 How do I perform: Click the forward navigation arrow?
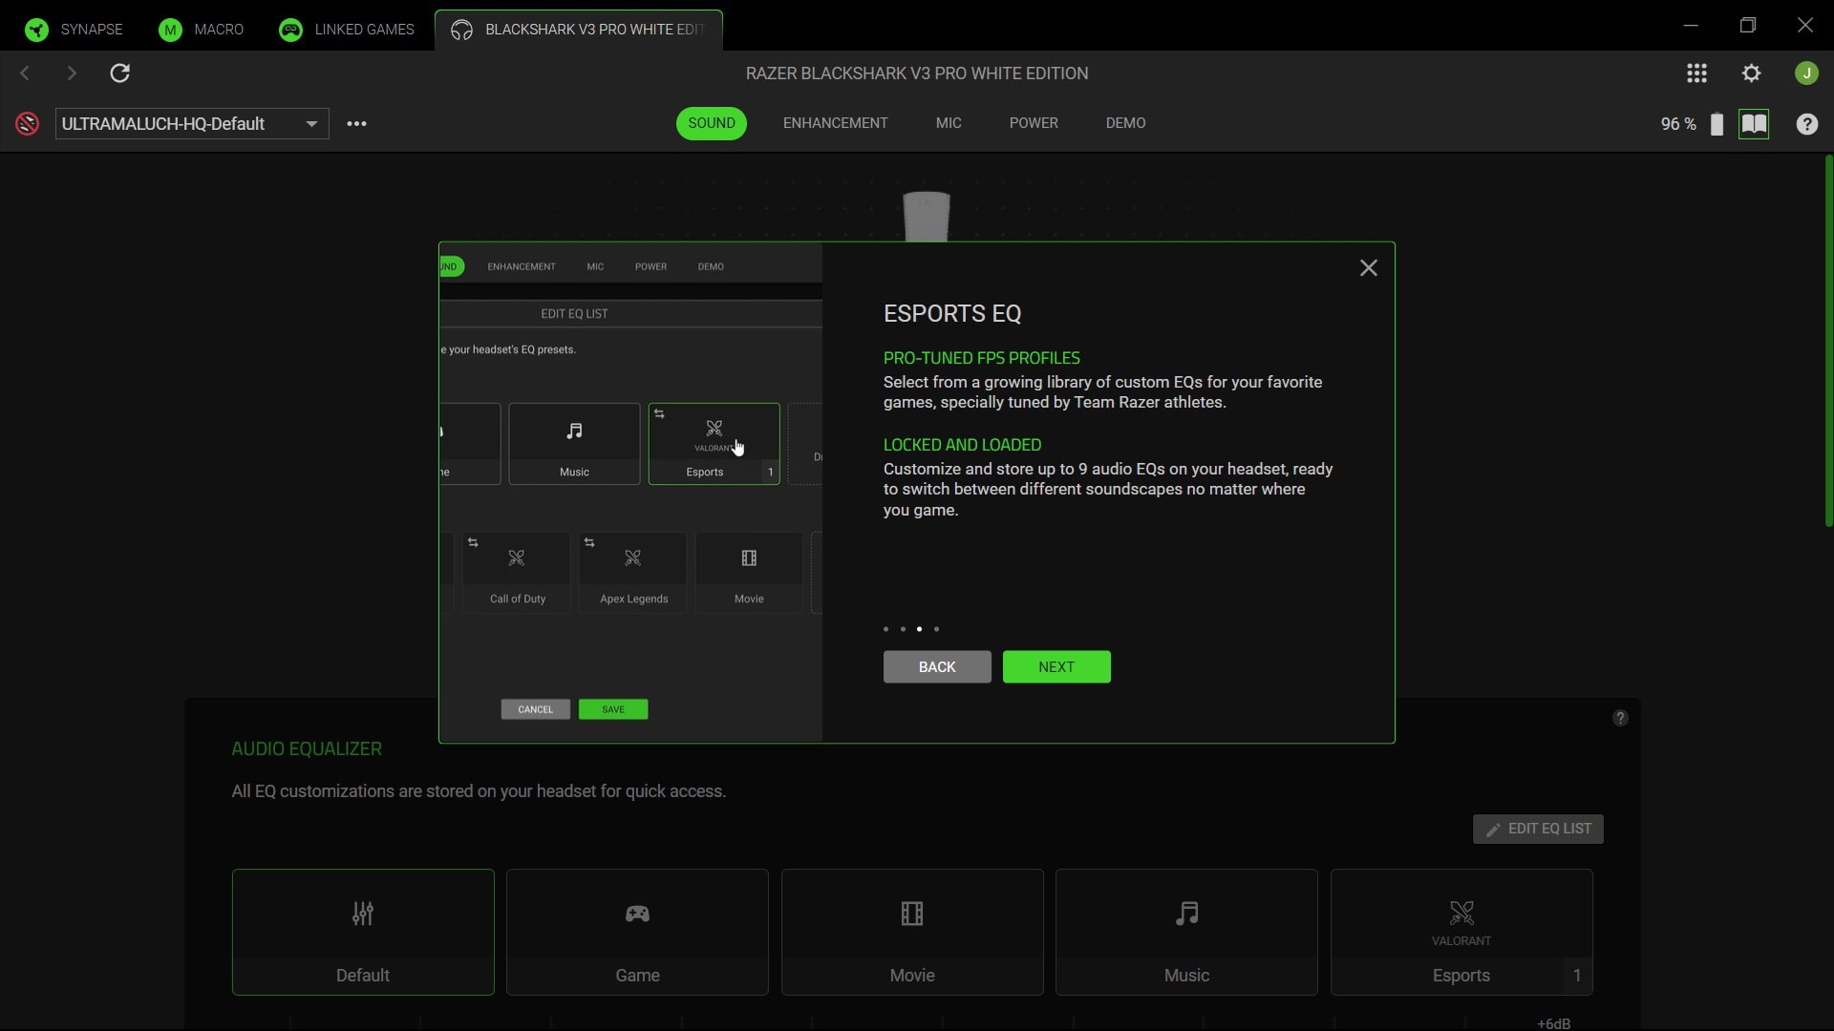72,74
